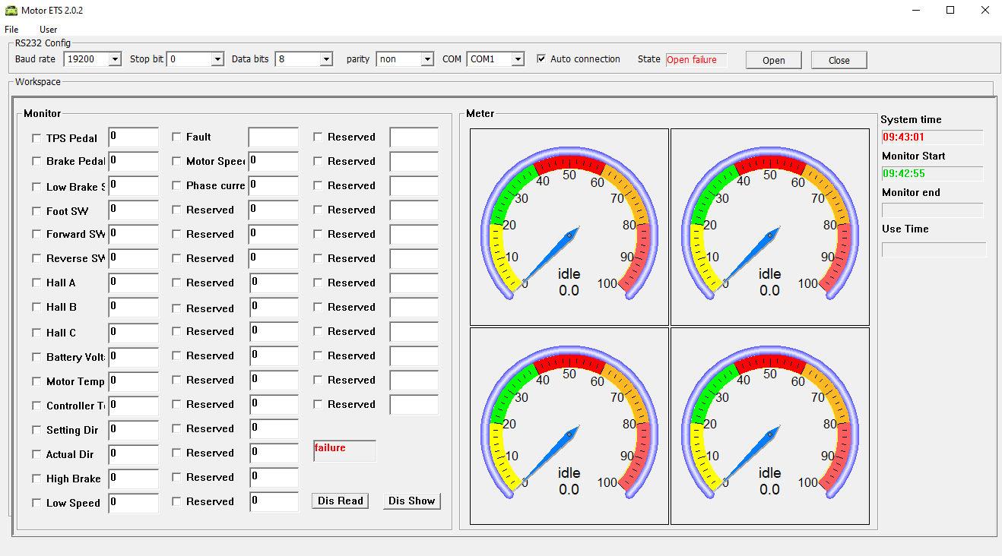Enable the Motor Speed checkbox

(176, 161)
